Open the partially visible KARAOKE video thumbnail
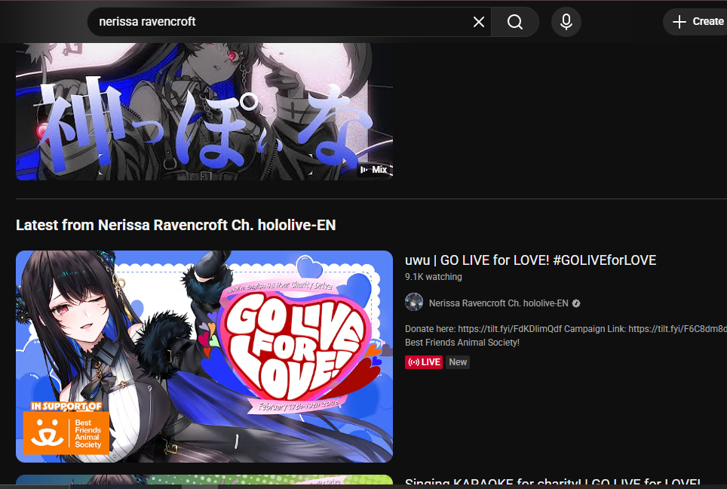This screenshot has width=727, height=489. (x=204, y=481)
